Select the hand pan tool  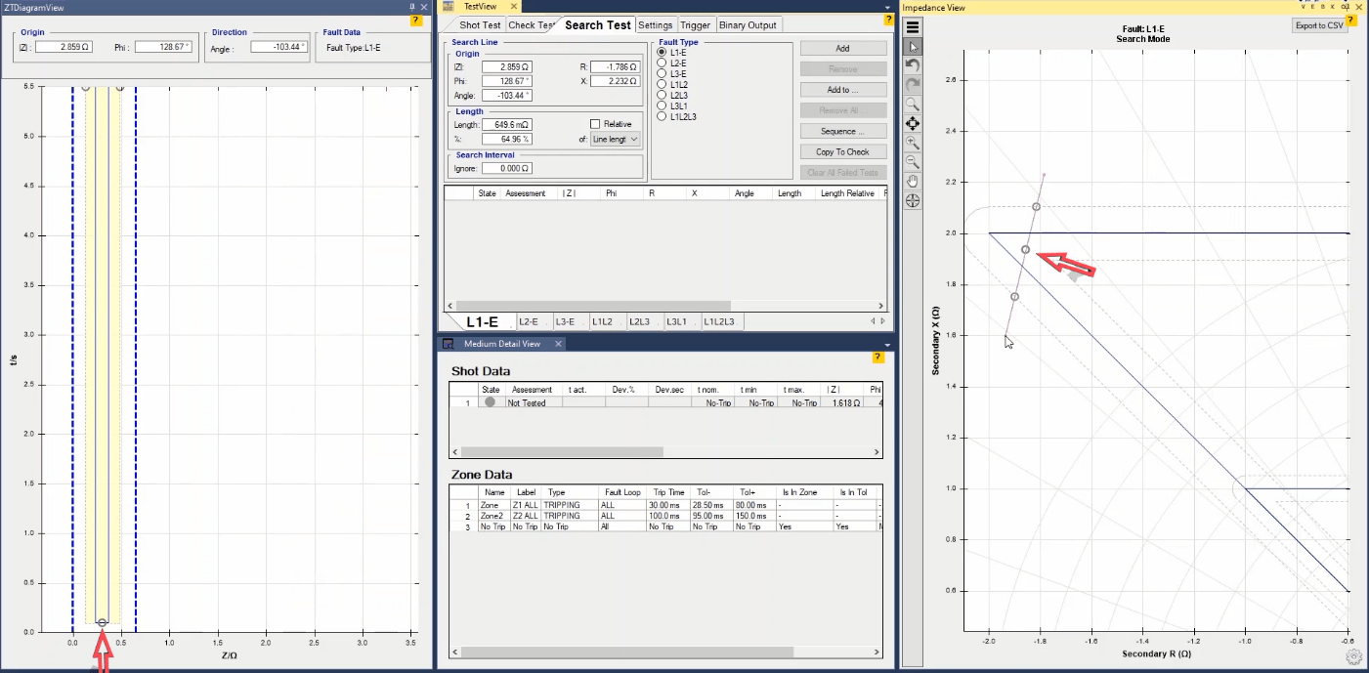(x=913, y=181)
